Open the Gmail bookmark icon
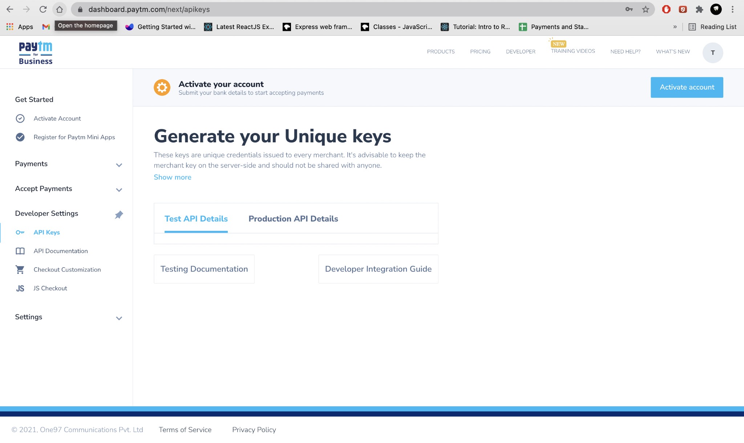The image size is (744, 443). (46, 27)
